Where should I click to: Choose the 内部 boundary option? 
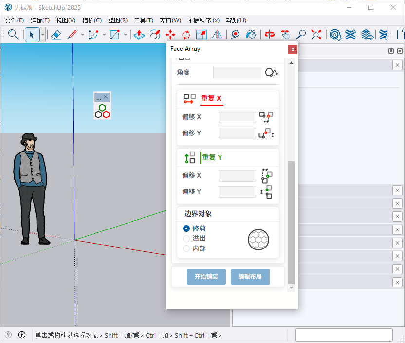(x=186, y=248)
